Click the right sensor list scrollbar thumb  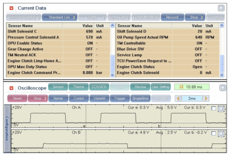222,63
